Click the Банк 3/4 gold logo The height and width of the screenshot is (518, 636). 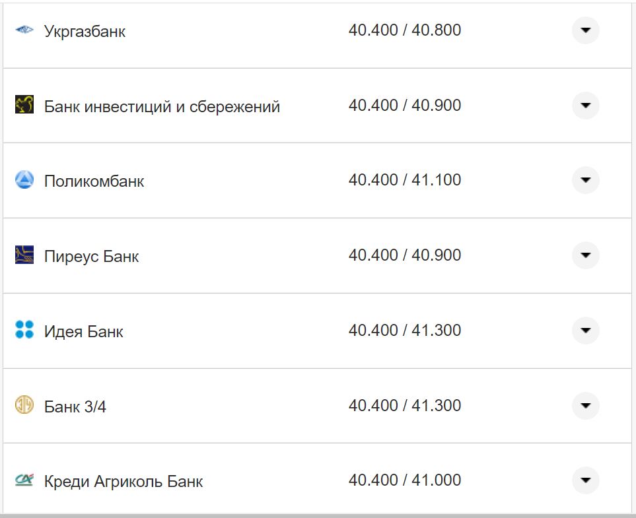24,405
